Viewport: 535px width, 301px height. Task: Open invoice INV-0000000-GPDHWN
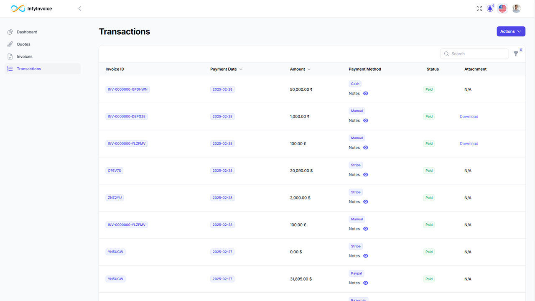click(127, 89)
